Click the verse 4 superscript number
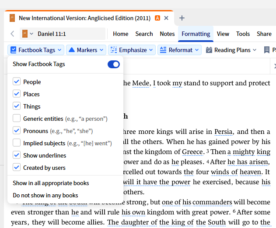 pos(208,161)
